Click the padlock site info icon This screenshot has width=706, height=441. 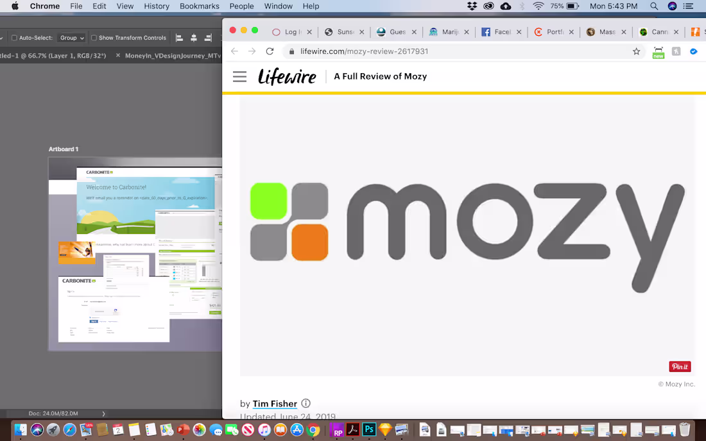click(291, 51)
